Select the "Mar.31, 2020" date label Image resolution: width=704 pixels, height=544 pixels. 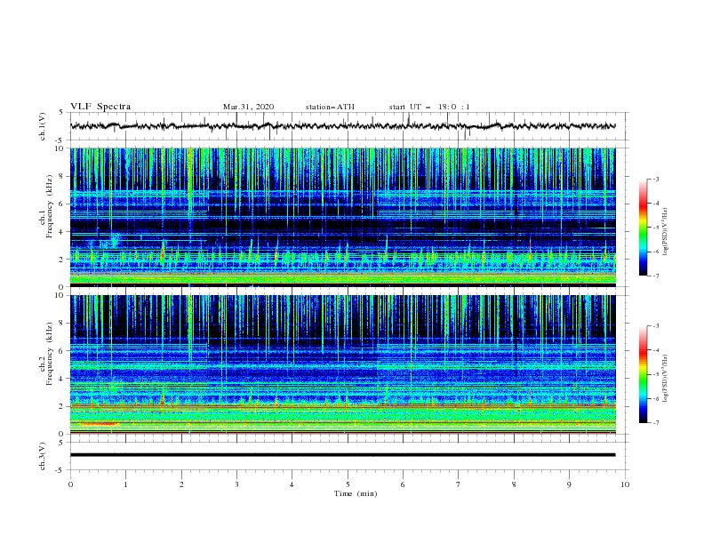(x=248, y=107)
